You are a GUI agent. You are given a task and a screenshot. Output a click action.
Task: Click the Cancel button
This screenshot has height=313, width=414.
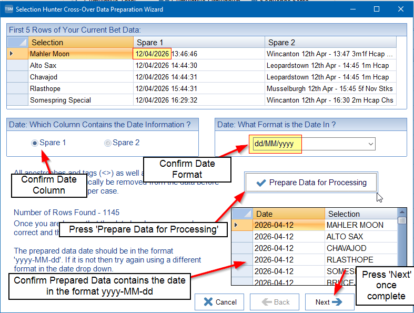(219, 302)
